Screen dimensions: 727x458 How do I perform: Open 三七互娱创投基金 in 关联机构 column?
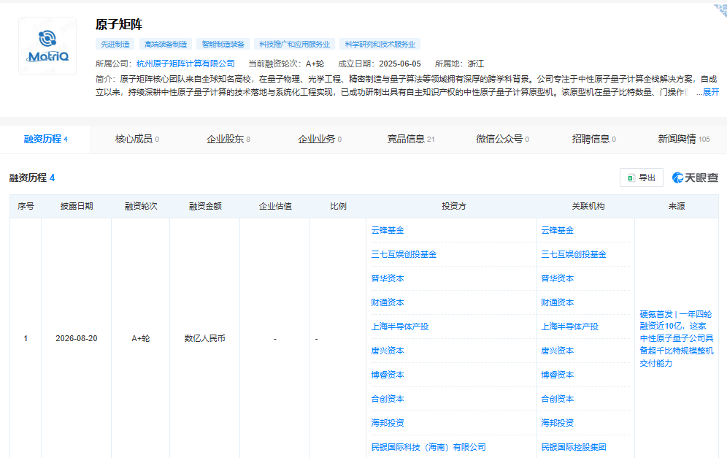(x=574, y=254)
